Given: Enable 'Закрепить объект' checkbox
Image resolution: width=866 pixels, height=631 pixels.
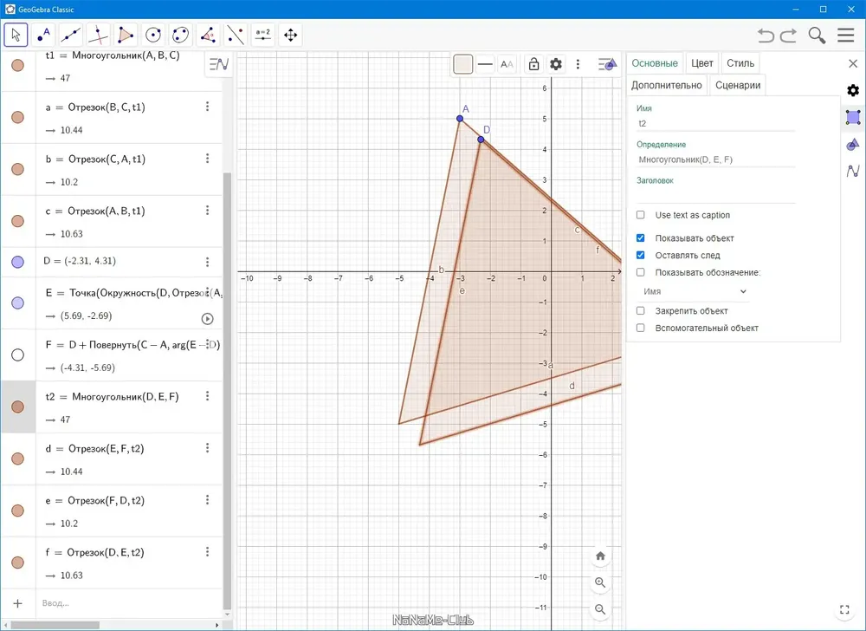Looking at the screenshot, I should pyautogui.click(x=641, y=310).
